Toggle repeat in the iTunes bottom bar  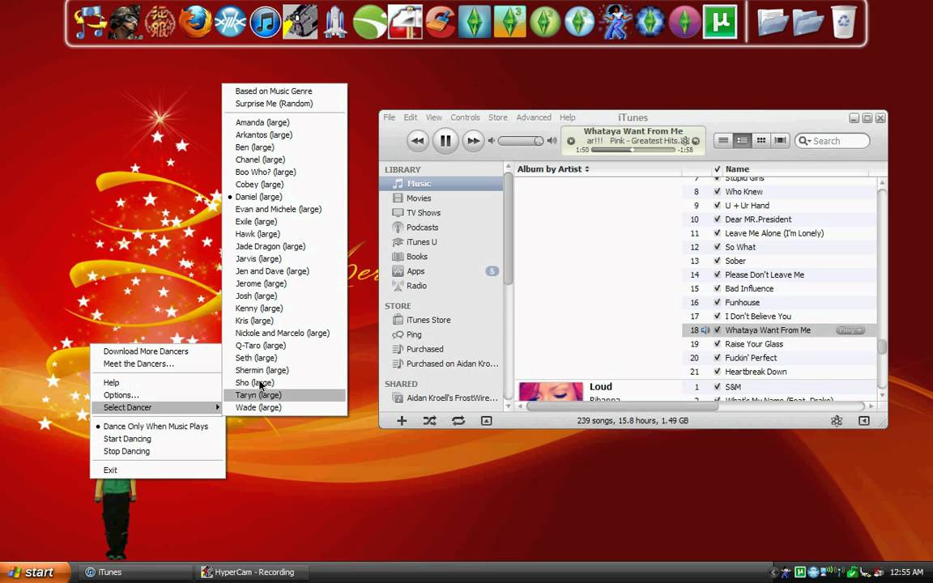coord(458,420)
